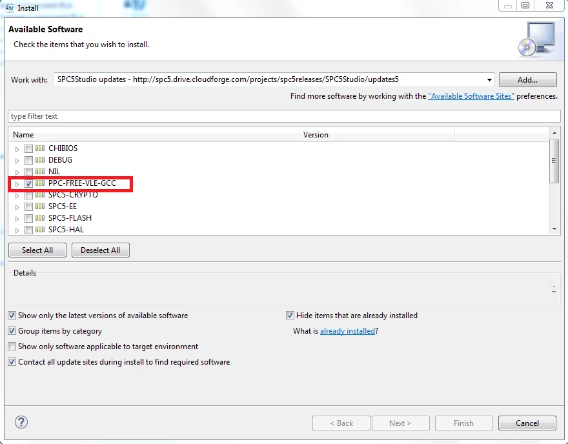Select the CHIBIOS row label

pos(63,148)
